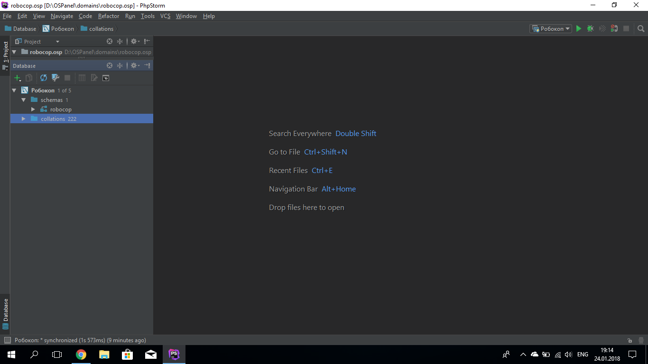Open the Windows Start menu

point(11,354)
